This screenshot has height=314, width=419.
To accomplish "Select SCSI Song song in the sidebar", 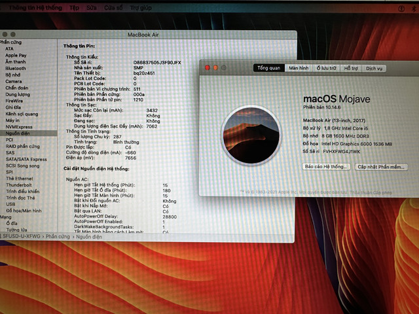I will (x=23, y=166).
